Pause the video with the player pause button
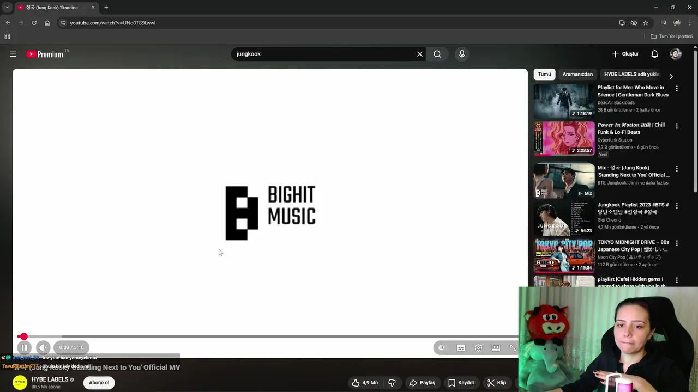 [24, 347]
